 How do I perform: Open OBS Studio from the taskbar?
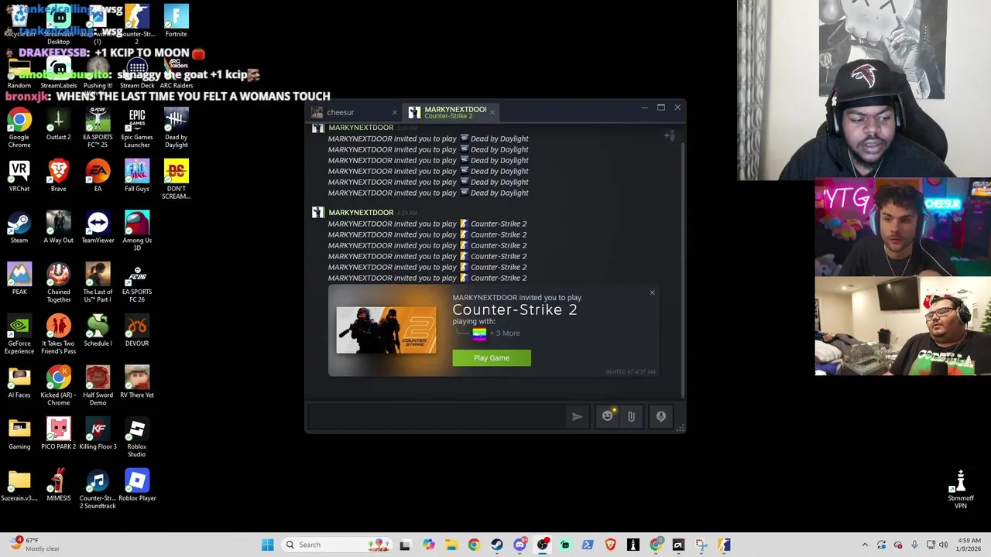coord(543,545)
